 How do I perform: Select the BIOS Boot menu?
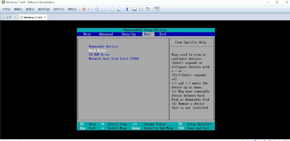147,34
